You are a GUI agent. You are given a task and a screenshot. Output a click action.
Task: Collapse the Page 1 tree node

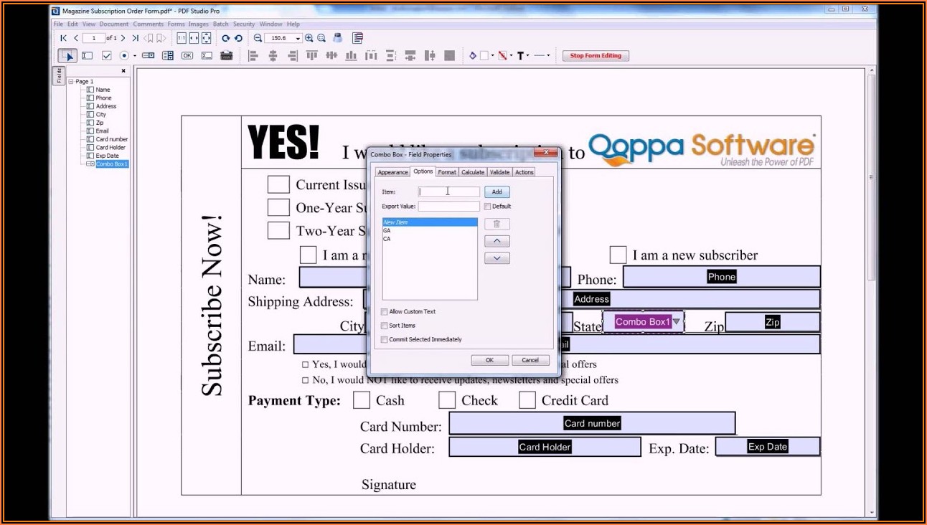point(71,82)
